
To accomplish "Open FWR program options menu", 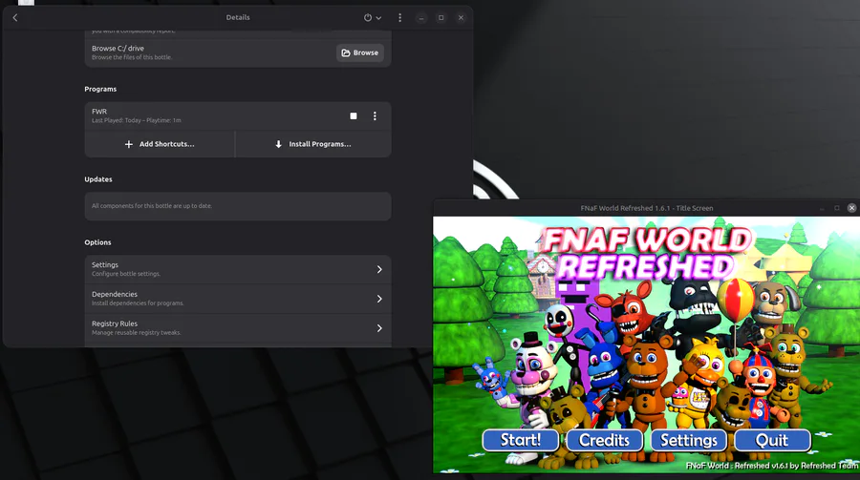I will point(375,116).
